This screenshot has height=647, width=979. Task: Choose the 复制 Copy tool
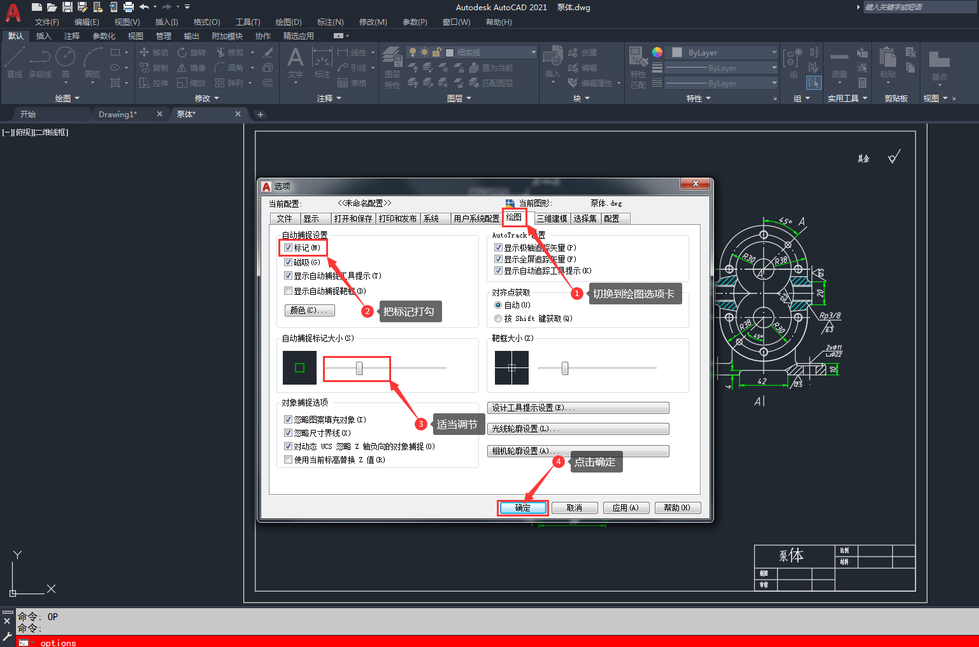click(x=154, y=68)
